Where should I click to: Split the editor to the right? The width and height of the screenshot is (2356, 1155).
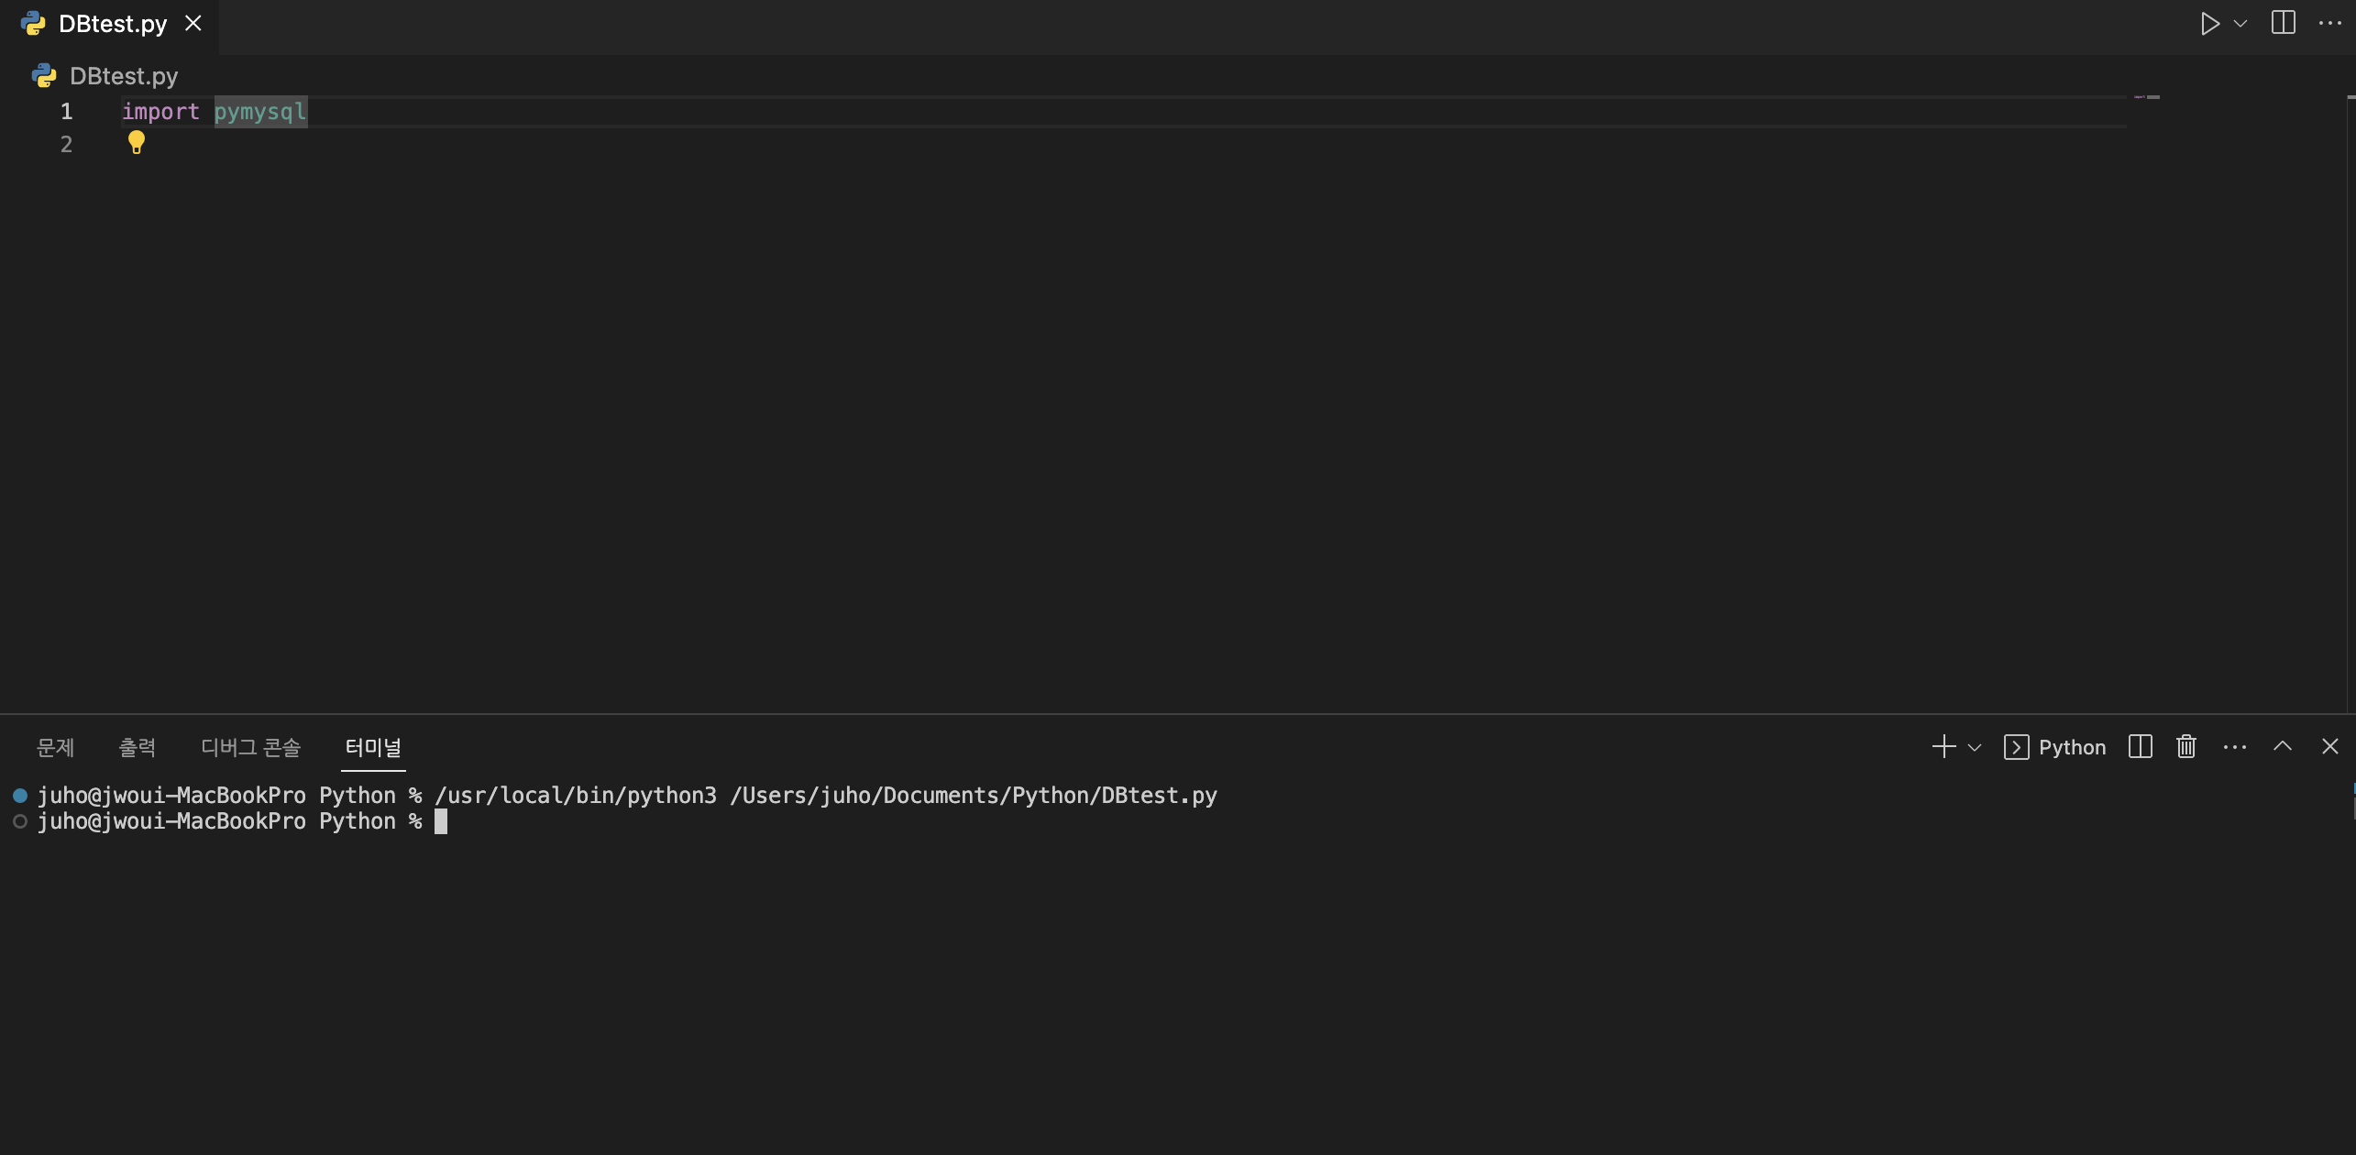pos(2283,24)
